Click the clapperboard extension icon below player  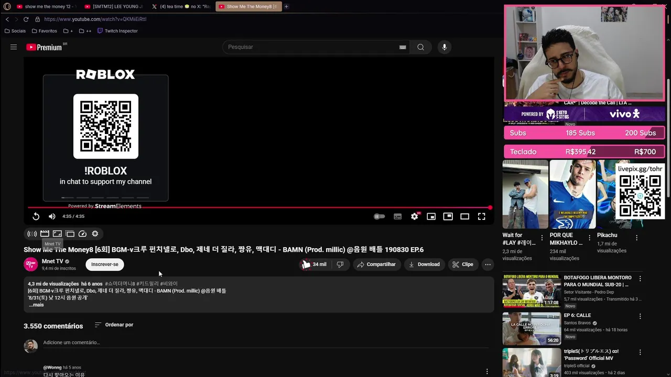click(x=45, y=234)
